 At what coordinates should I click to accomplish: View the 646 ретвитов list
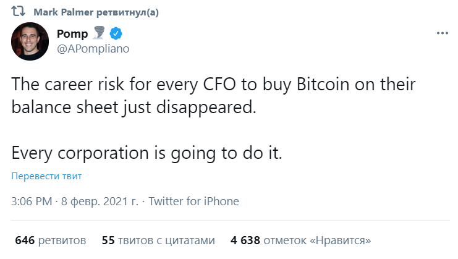click(50, 240)
